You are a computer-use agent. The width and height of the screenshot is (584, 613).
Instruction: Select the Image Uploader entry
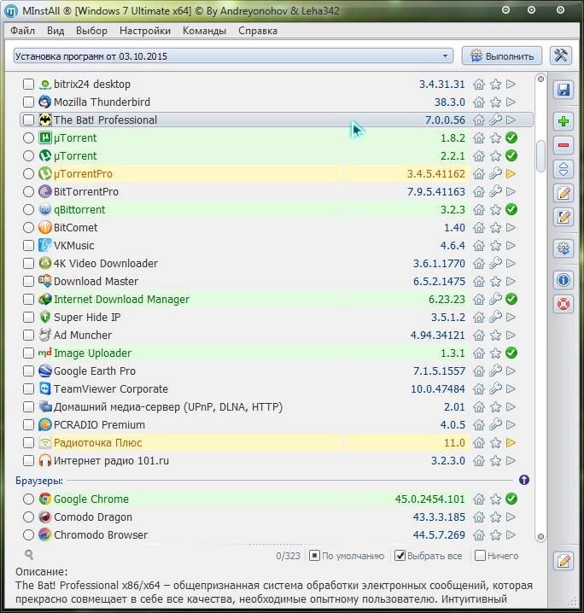(276, 353)
